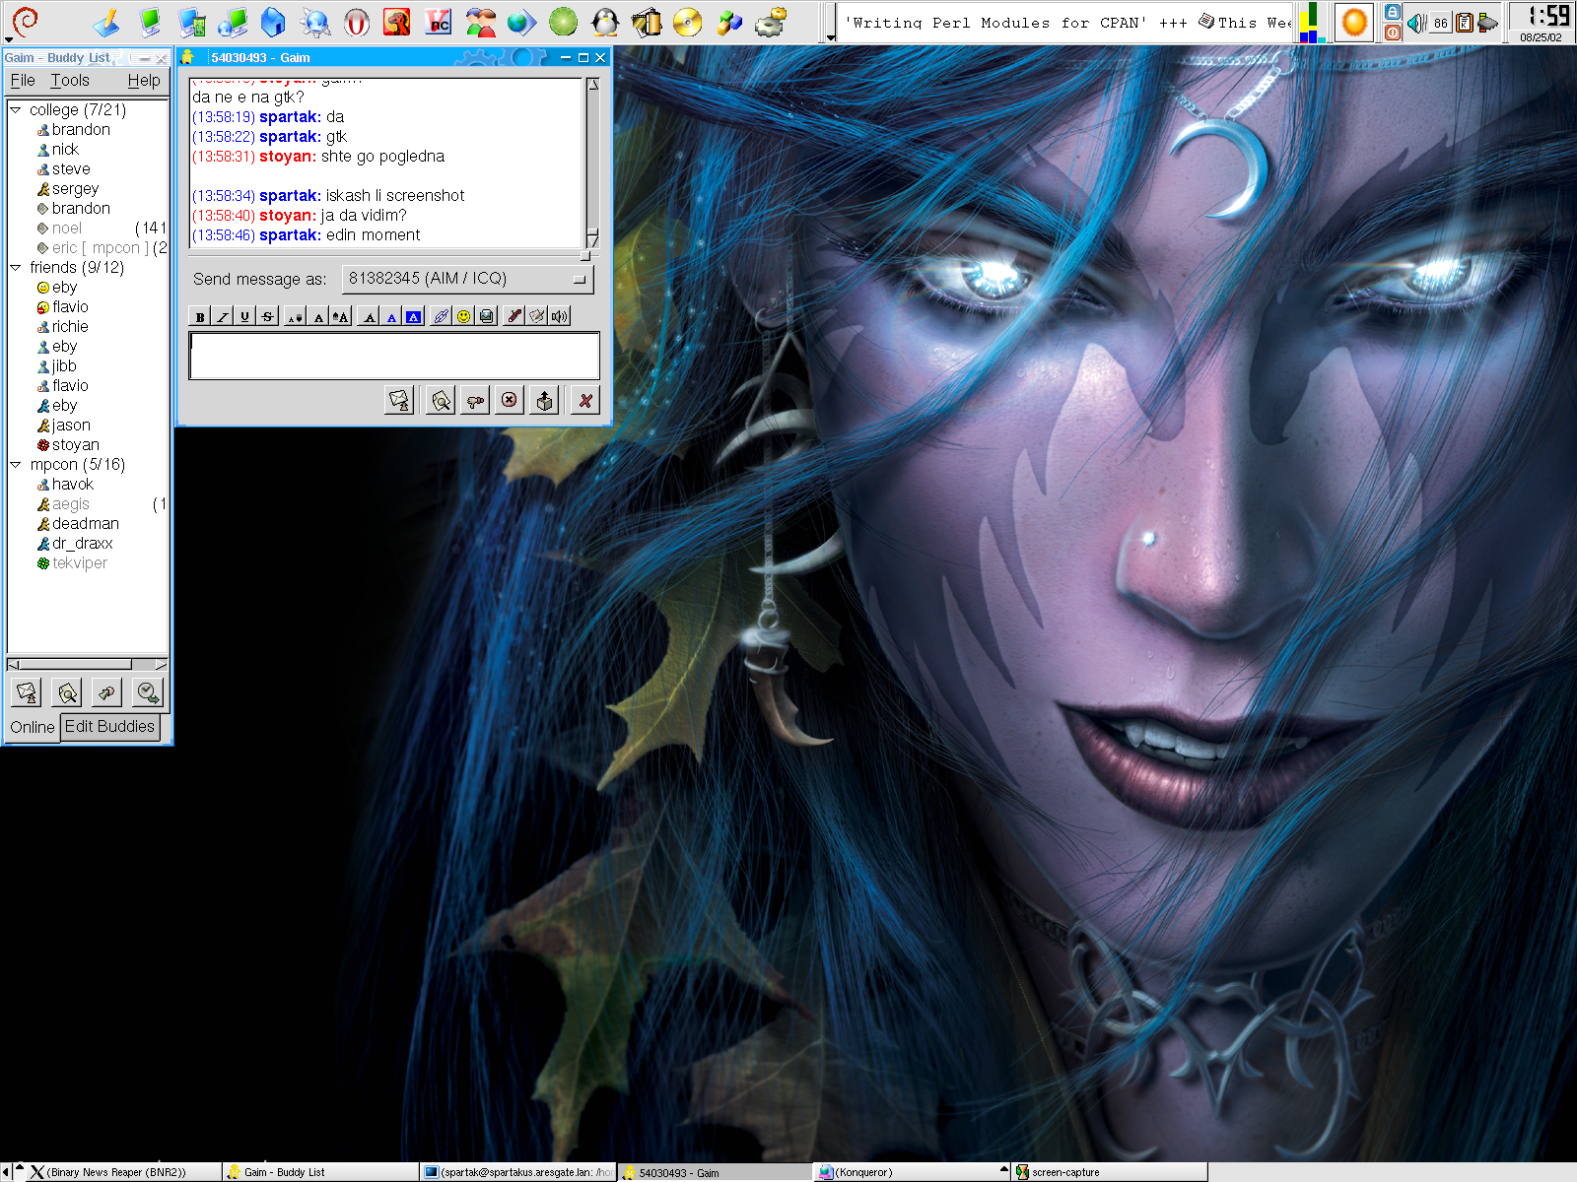Click the lock screen icon

(x=1393, y=12)
